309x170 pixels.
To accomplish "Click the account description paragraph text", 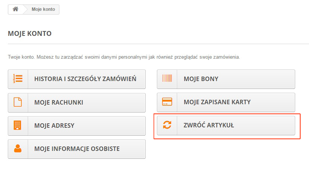I will [124, 57].
